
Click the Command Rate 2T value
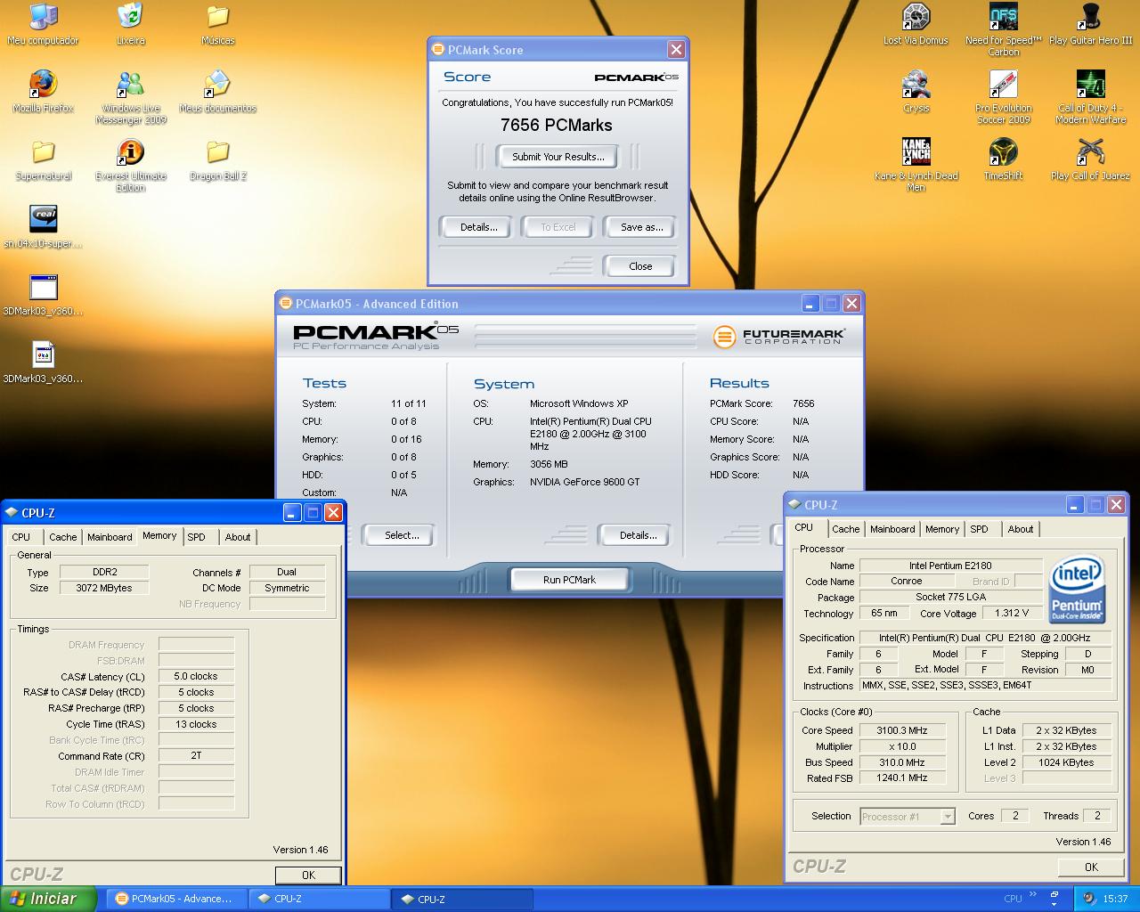tap(196, 755)
